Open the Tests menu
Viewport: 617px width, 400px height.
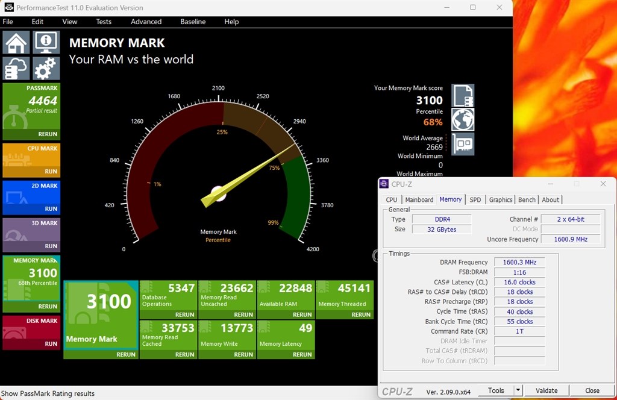point(104,22)
